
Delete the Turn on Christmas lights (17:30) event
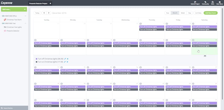point(67,62)
